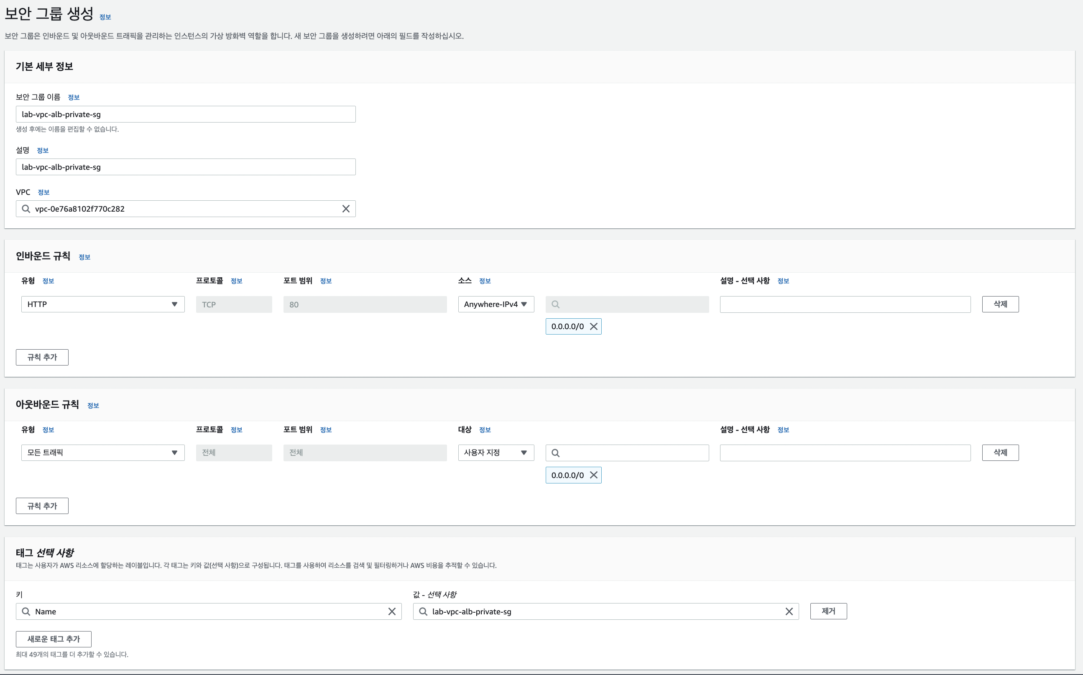Click search icon in tag key field
Image resolution: width=1083 pixels, height=675 pixels.
26,611
